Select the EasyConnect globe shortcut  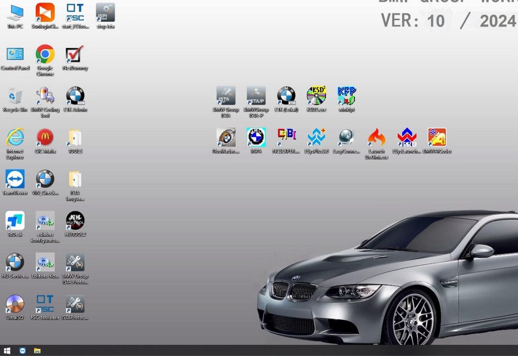click(x=346, y=141)
